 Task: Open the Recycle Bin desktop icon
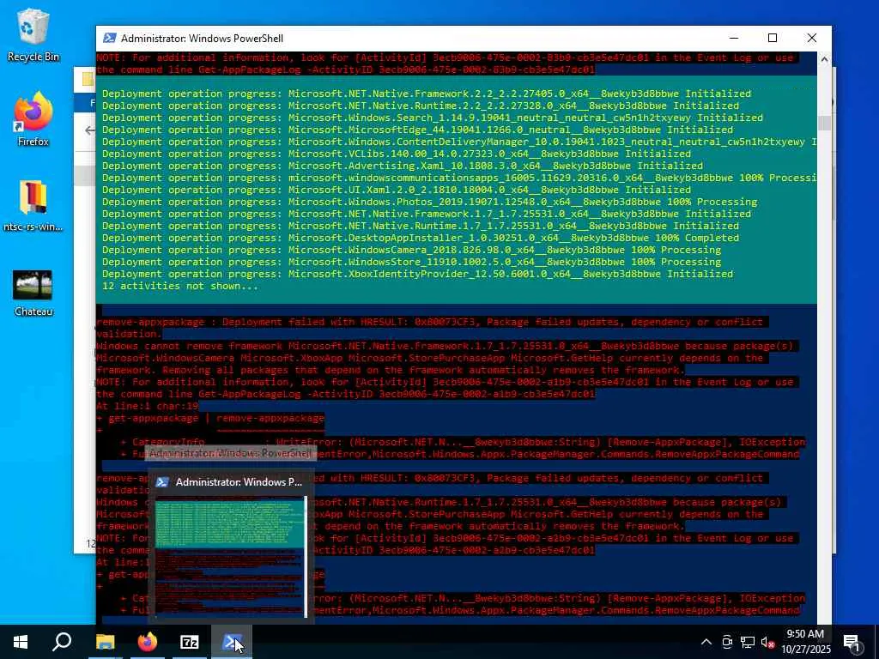(33, 35)
